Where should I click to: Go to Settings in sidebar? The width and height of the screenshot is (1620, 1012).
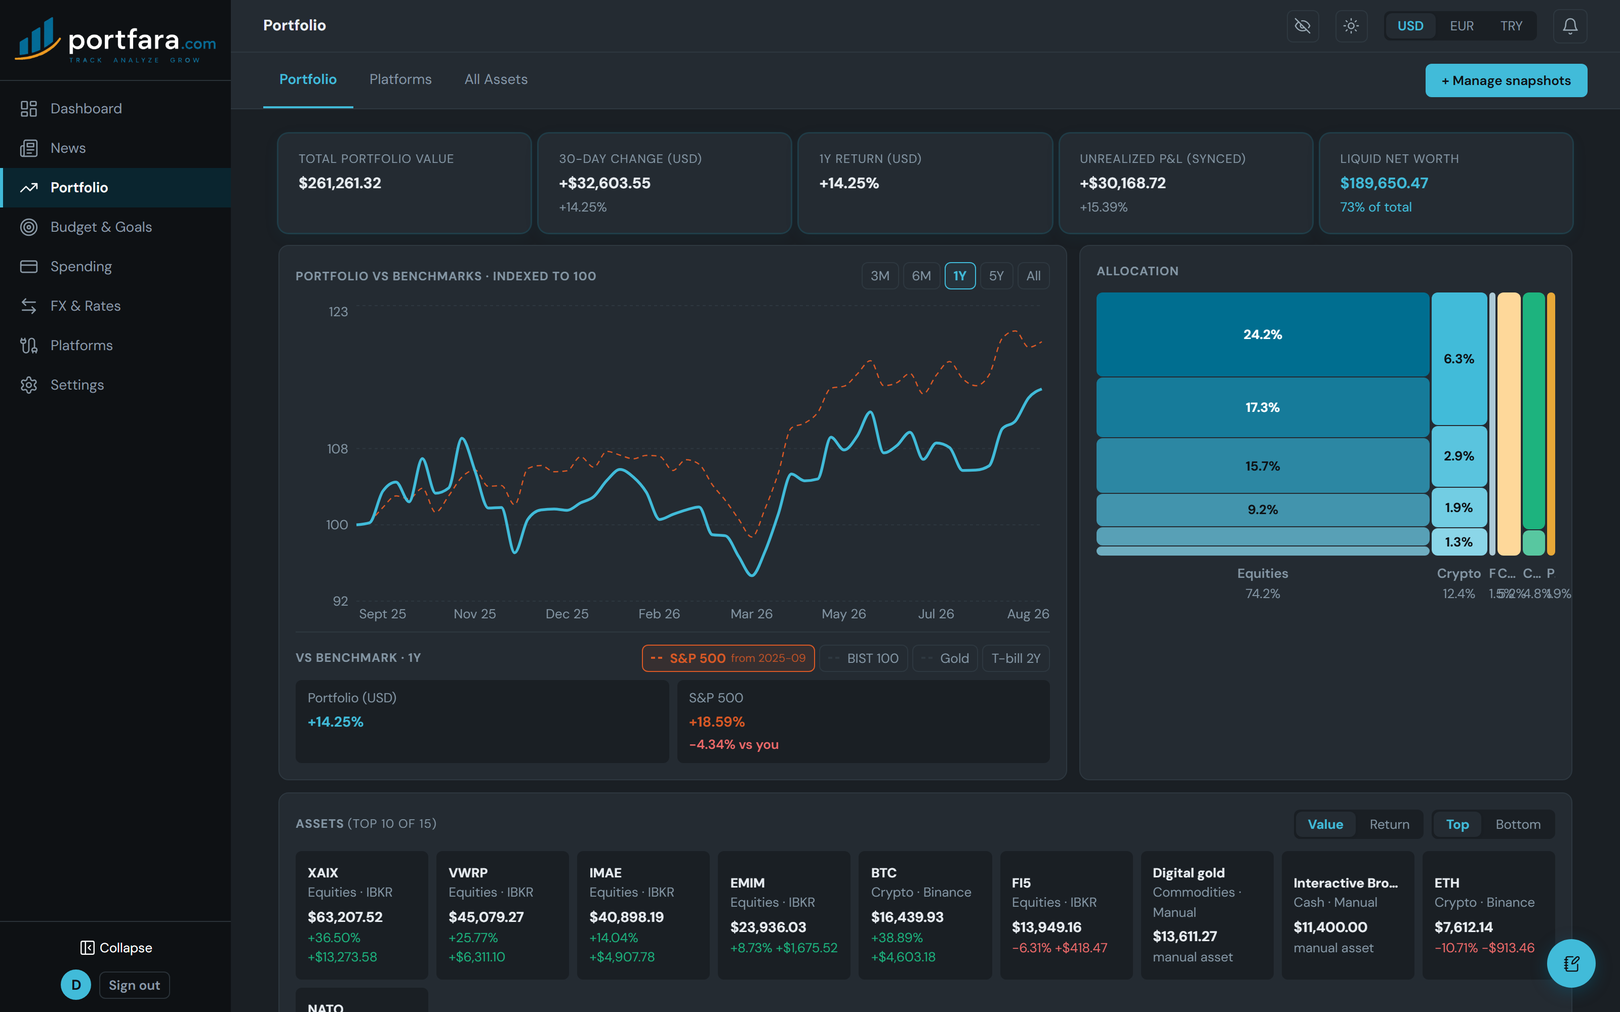coord(115,385)
